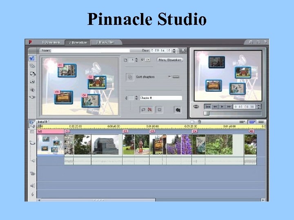Jump to start in the player
The image size is (294, 220).
(x=208, y=107)
